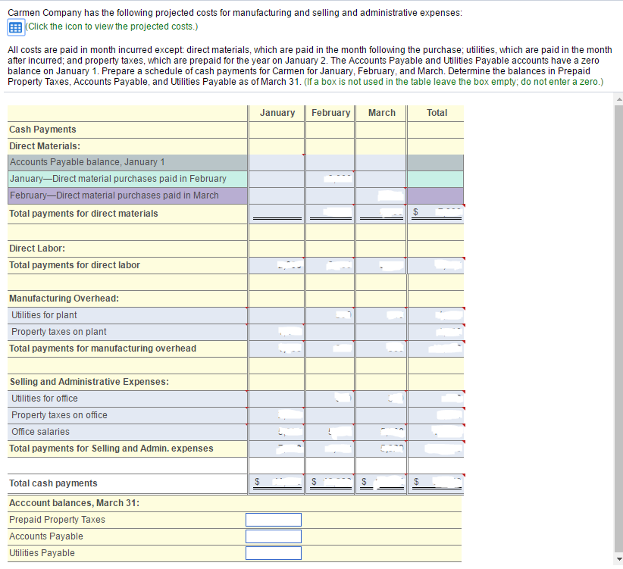Open the projected costs table icon
The image size is (623, 569).
[16, 27]
